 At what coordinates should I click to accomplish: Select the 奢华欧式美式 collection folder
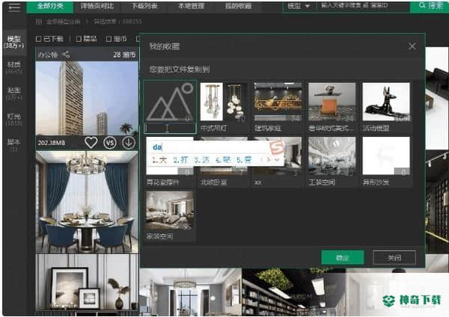(332, 108)
